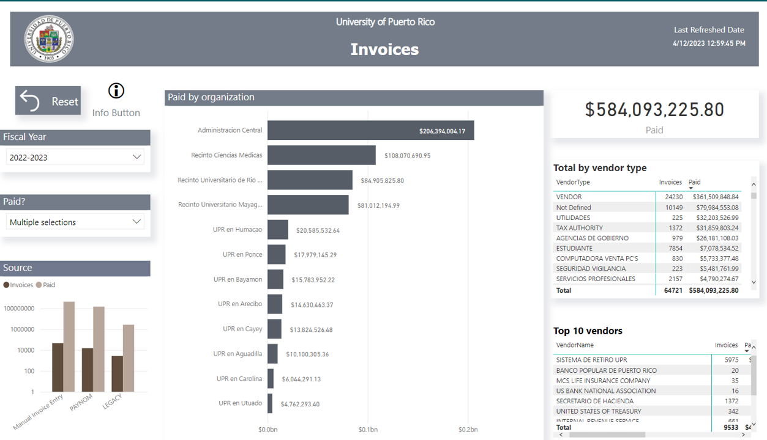Select the Administracion Central bar
This screenshot has width=767, height=440.
[370, 130]
